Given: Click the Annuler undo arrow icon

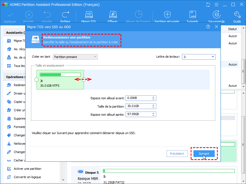Looking at the screenshot, I should pos(47,14).
